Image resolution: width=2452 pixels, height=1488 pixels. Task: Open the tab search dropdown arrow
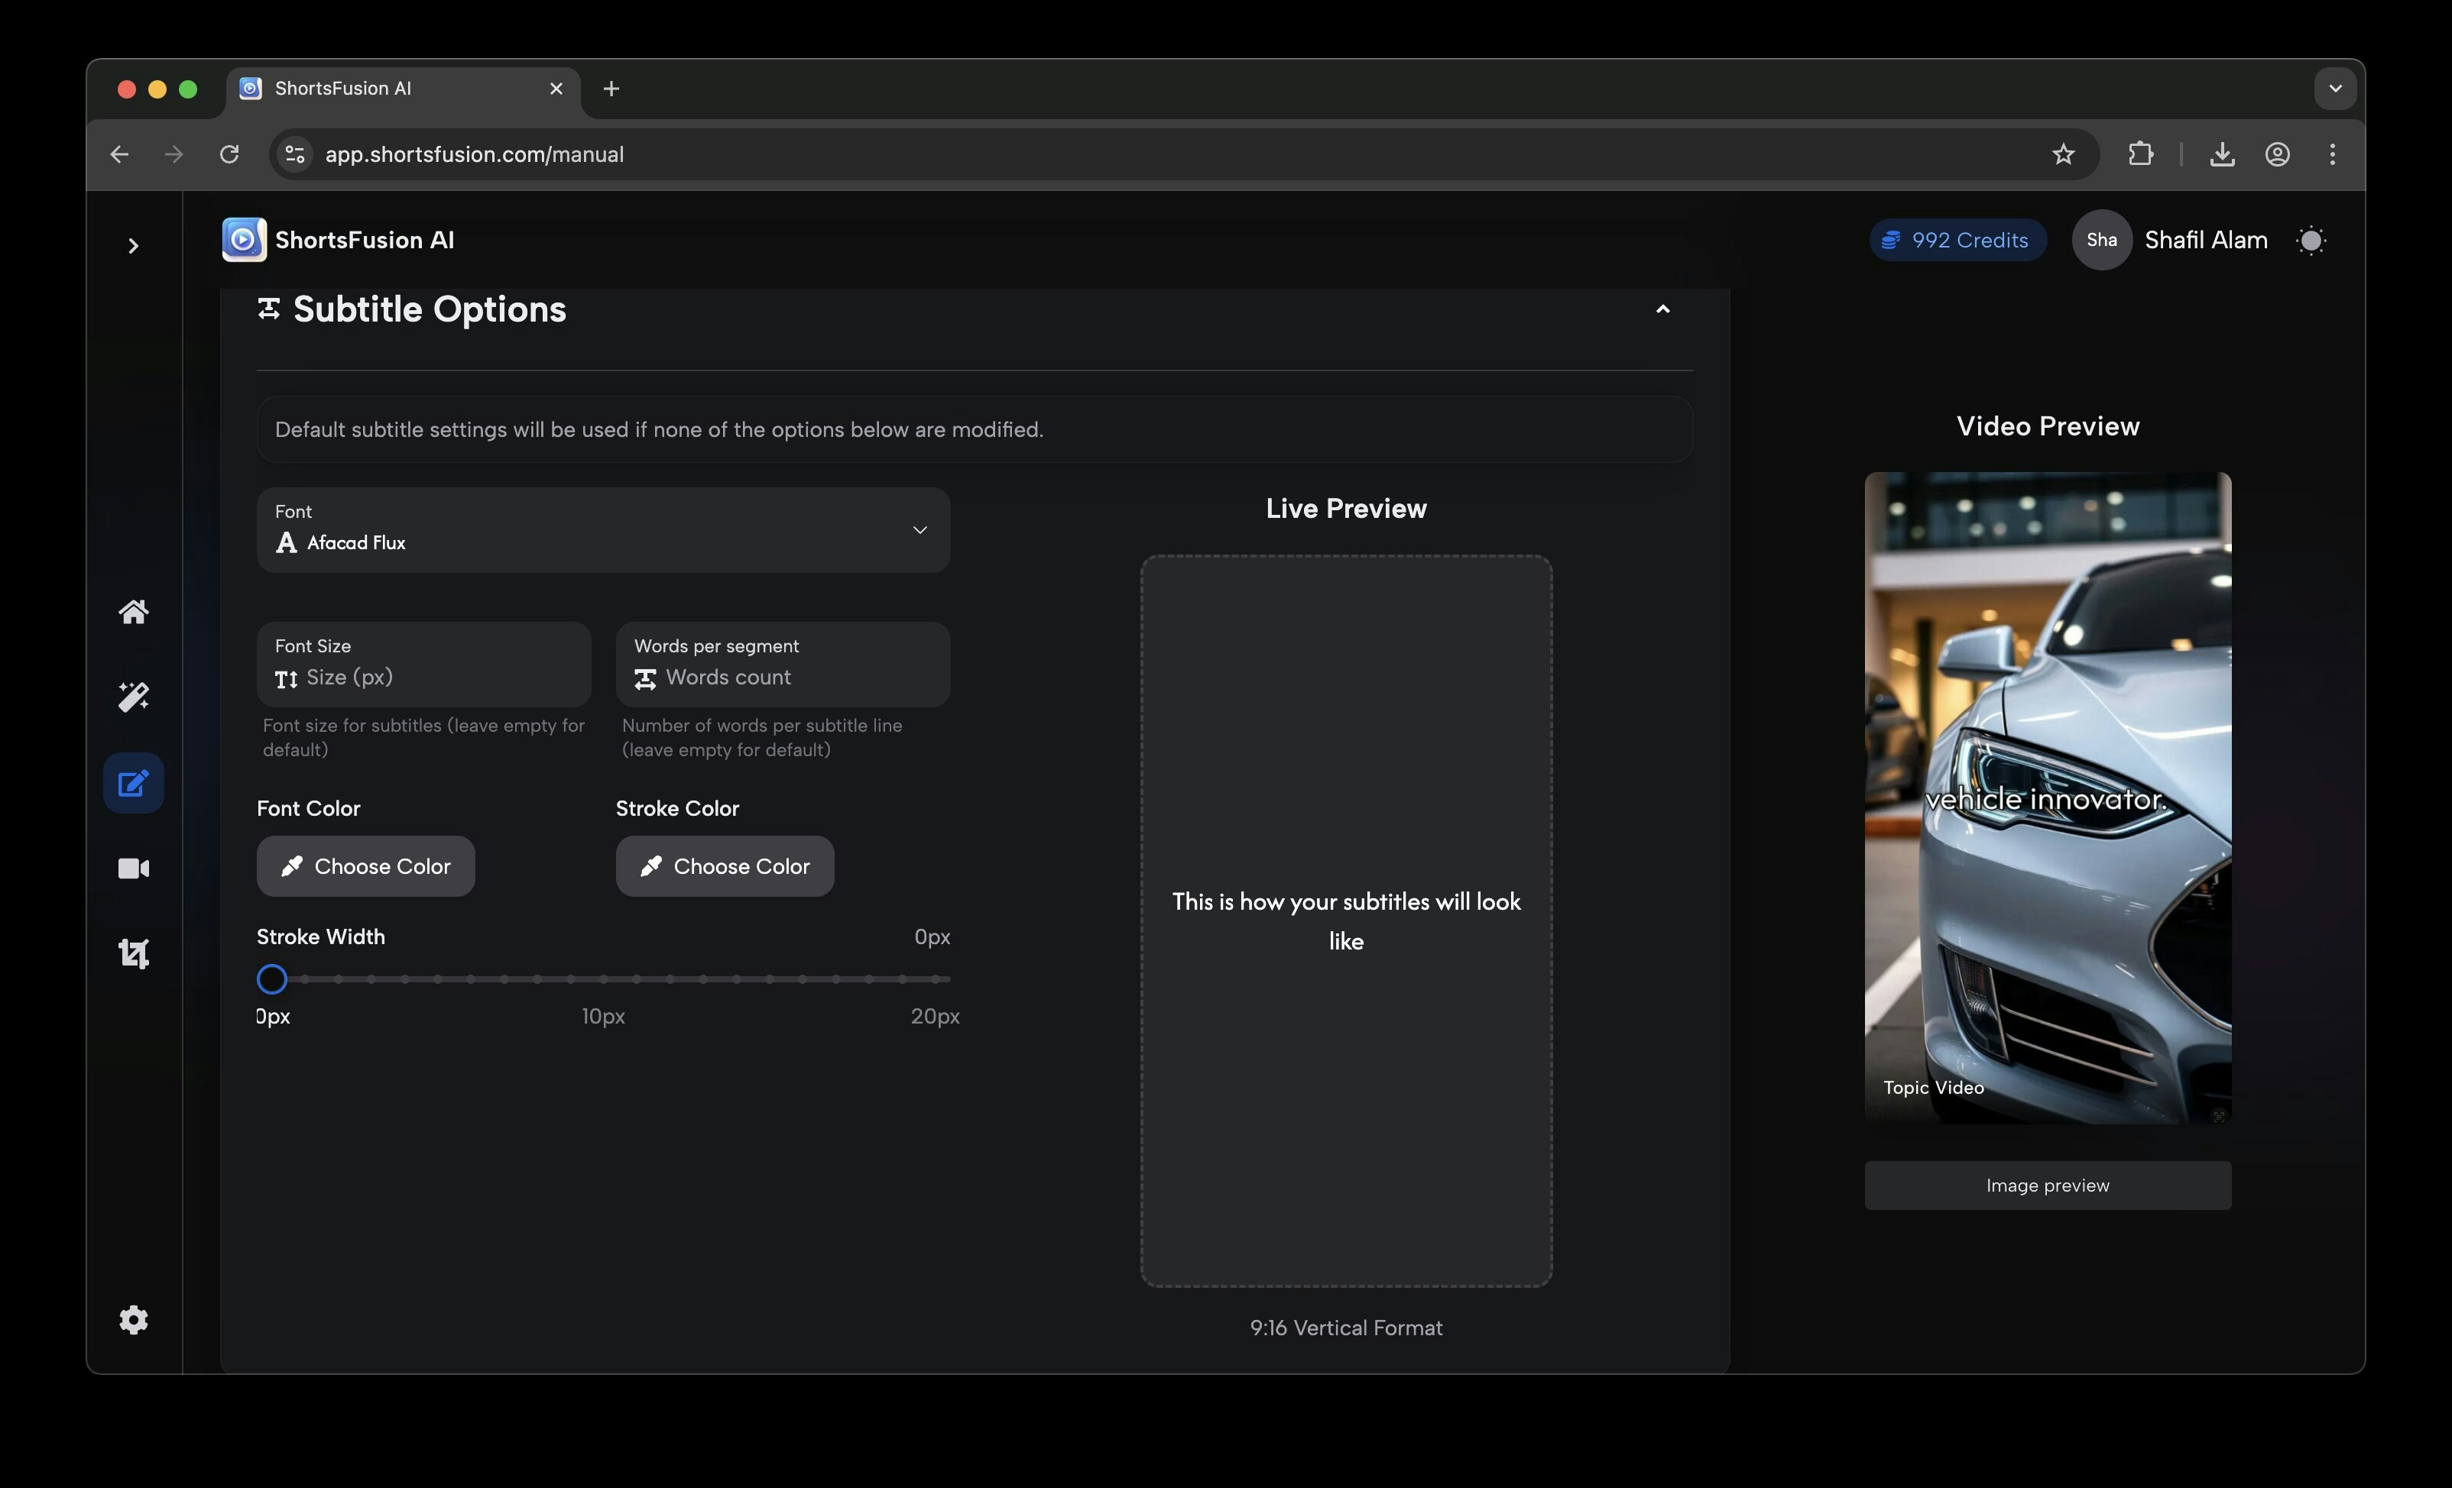[2334, 89]
